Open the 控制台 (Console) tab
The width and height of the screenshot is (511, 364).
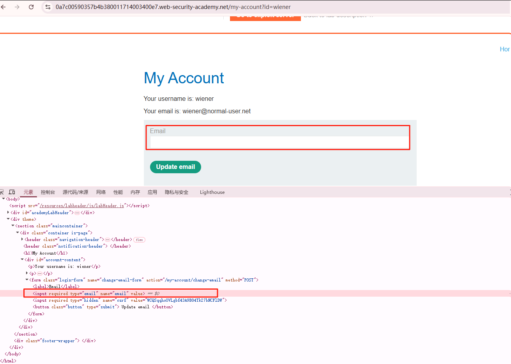[x=48, y=192]
